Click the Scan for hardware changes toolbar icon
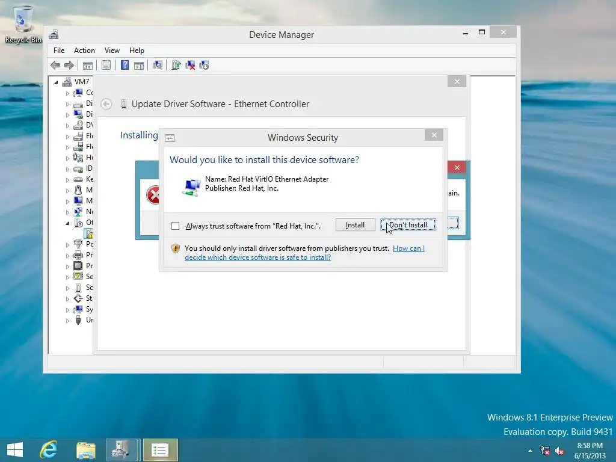This screenshot has height=462, width=616. pos(158,65)
